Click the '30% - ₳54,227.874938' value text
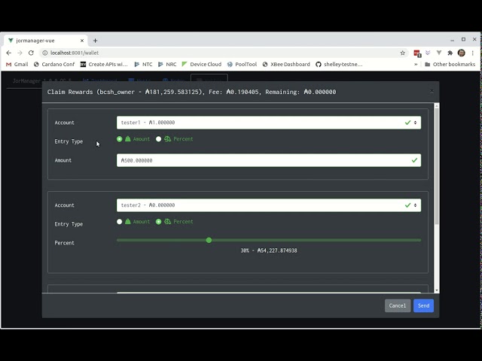482x361 pixels. pos(269,250)
